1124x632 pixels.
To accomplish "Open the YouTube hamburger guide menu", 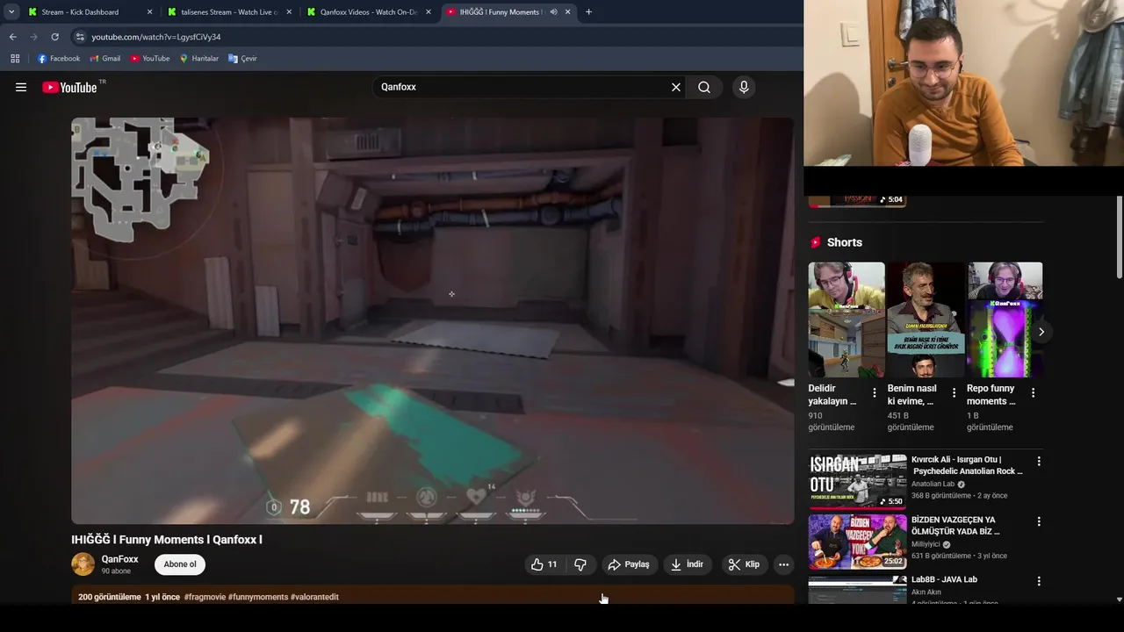I will 21,87.
